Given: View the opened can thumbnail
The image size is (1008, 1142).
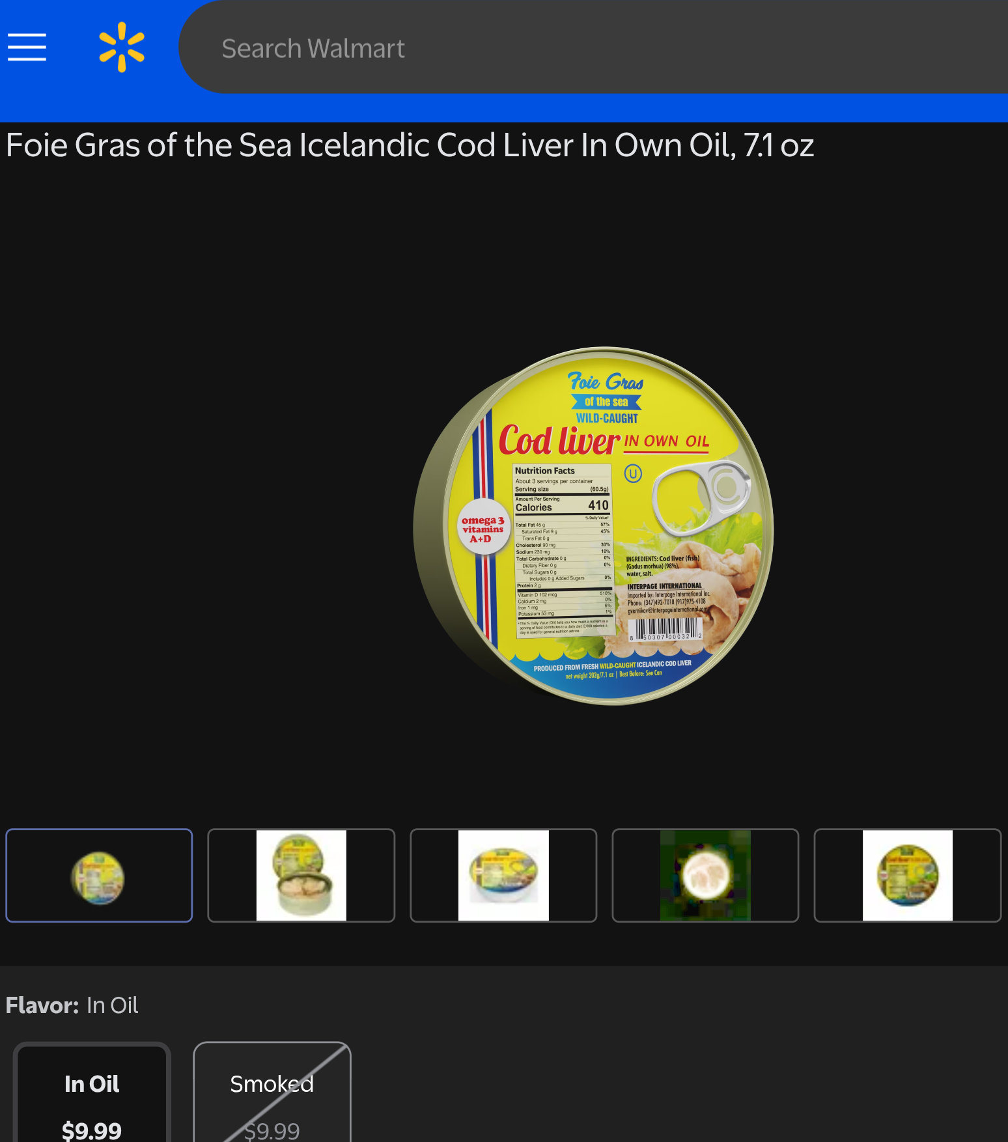Looking at the screenshot, I should click(301, 875).
